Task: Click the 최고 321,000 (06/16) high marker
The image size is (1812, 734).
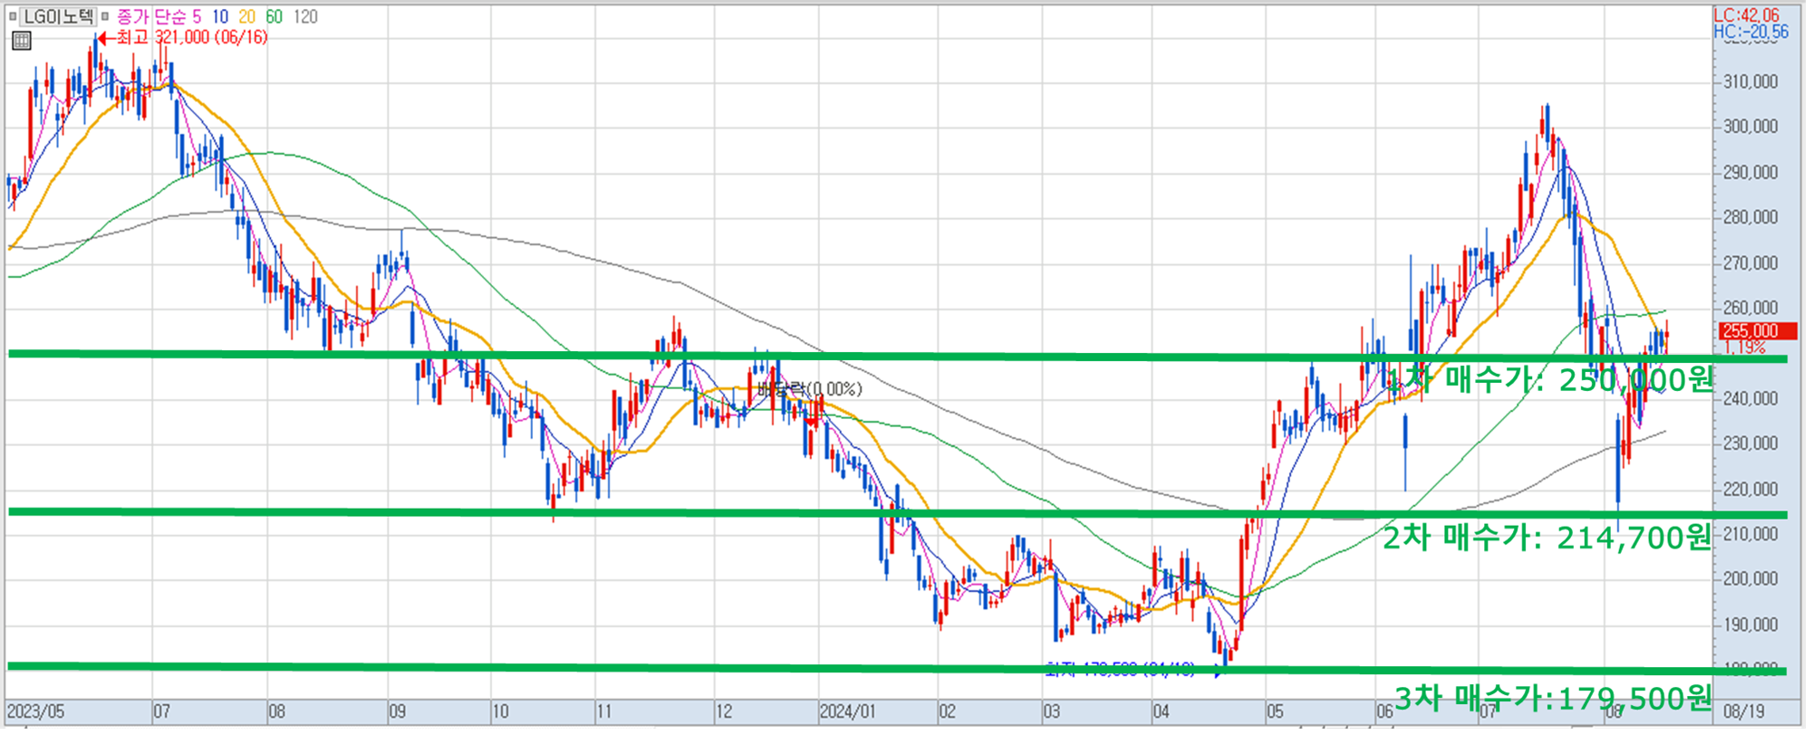Action: [x=183, y=37]
